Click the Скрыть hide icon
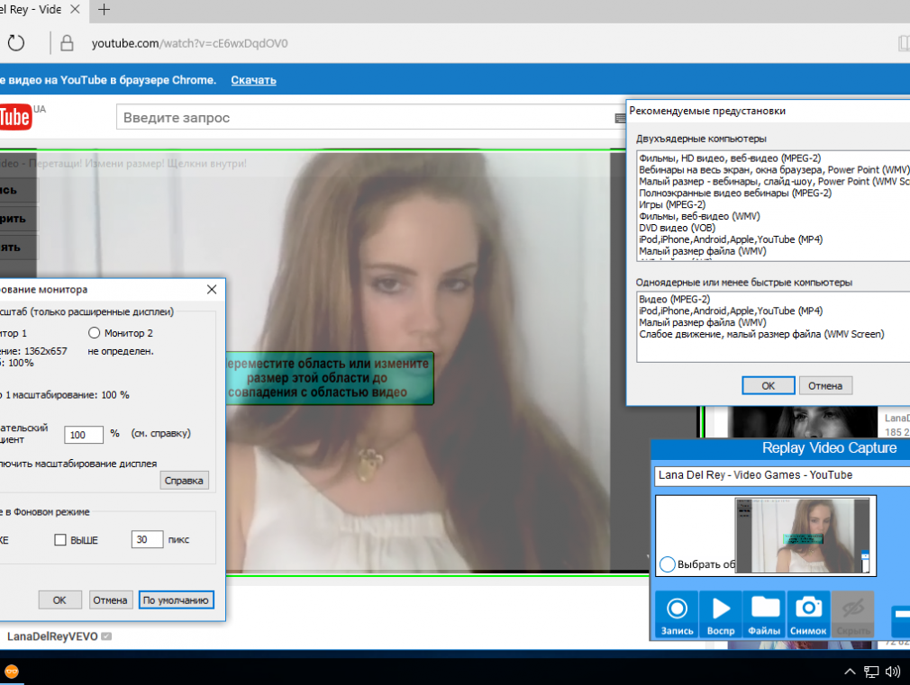 point(852,615)
